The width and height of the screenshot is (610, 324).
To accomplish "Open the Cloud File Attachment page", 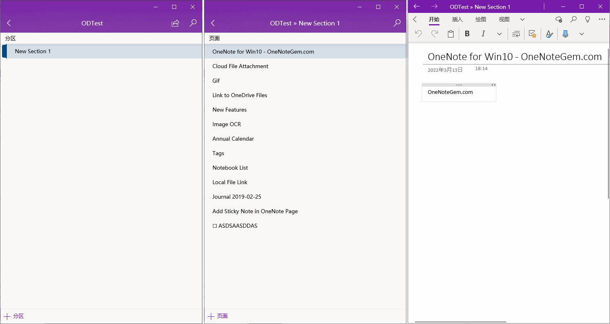I will point(305,66).
